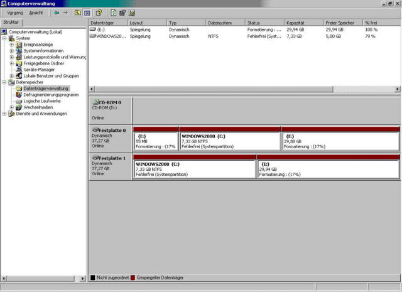This screenshot has height=292, width=402.
Task: Expand the Ereignisanzeige node
Action: pos(11,45)
